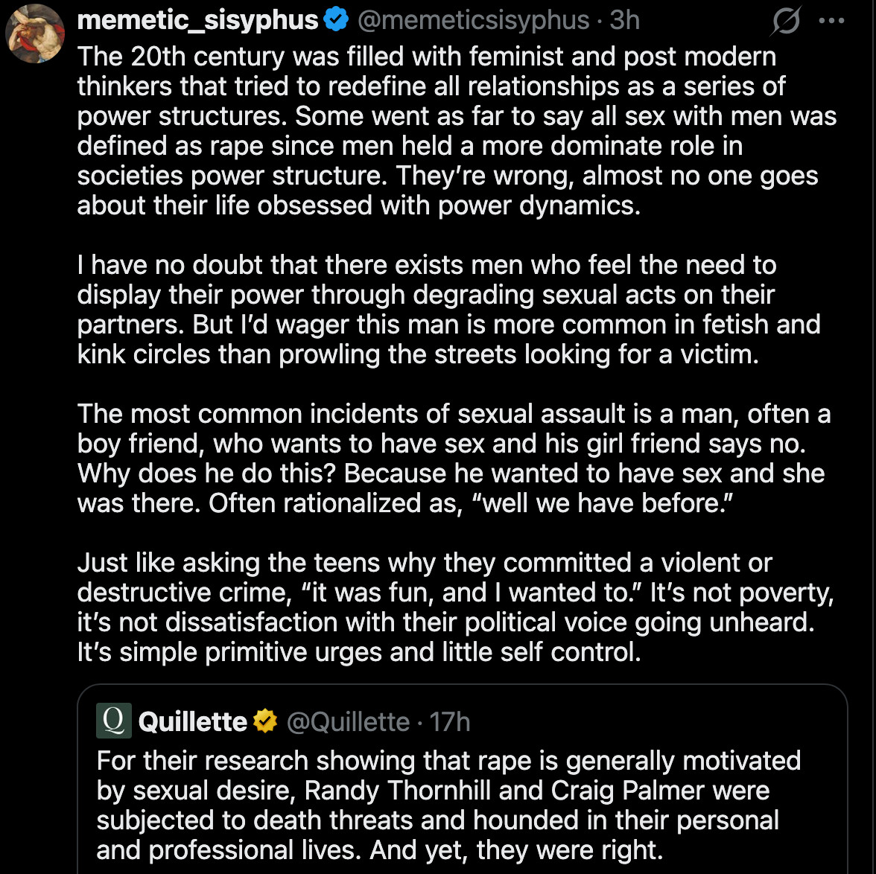876x874 pixels.
Task: Click the Quillette Q logo avatar
Action: click(x=114, y=721)
